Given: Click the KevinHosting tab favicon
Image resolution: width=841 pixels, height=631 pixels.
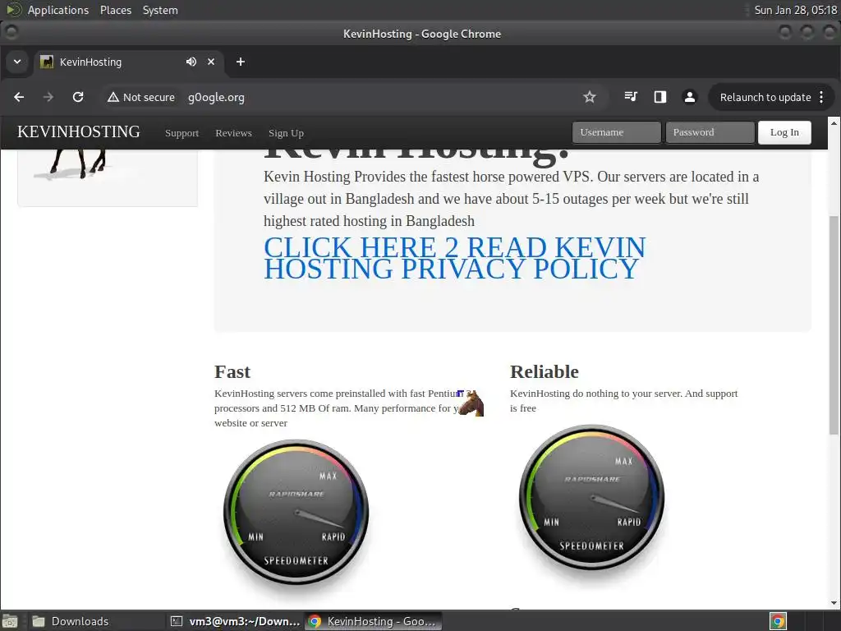Looking at the screenshot, I should [x=47, y=62].
